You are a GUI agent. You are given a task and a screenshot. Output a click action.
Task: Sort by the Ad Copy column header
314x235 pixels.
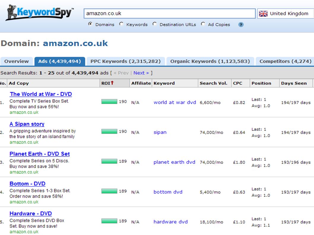click(x=53, y=83)
